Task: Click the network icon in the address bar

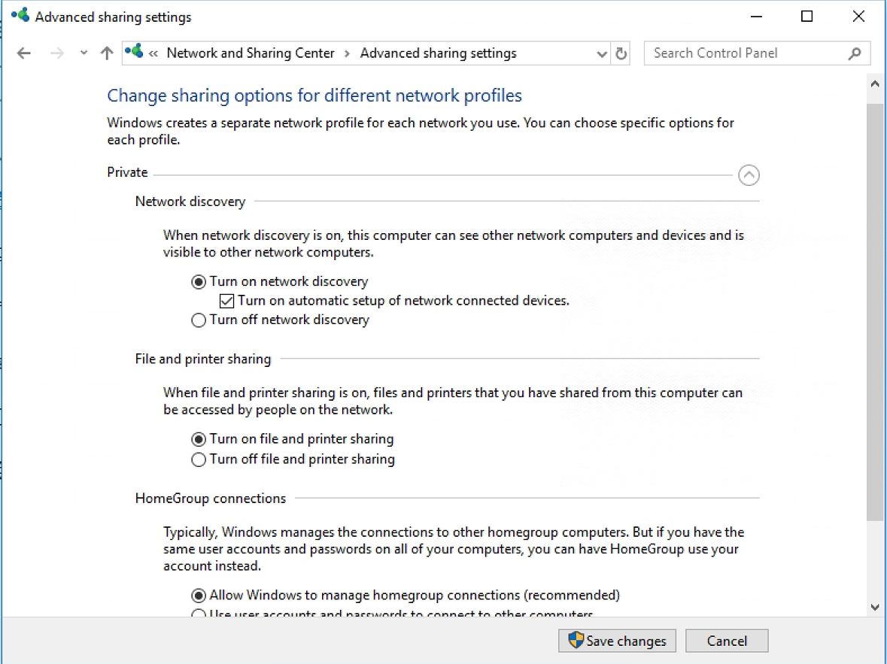Action: pyautogui.click(x=135, y=53)
